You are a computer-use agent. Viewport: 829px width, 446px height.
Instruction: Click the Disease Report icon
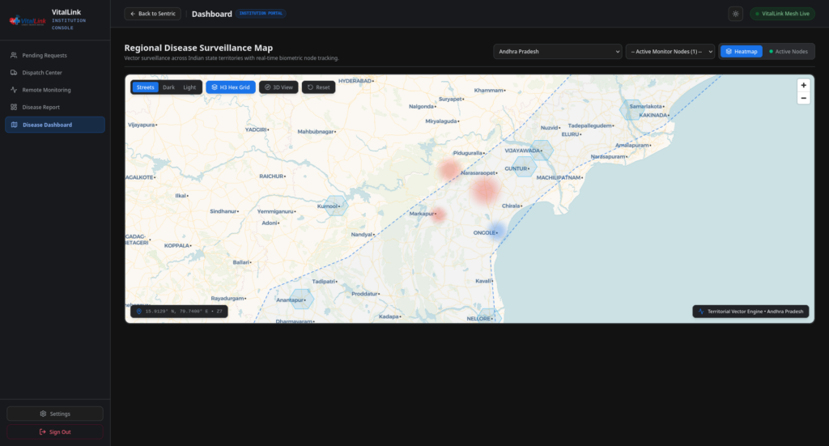point(14,107)
